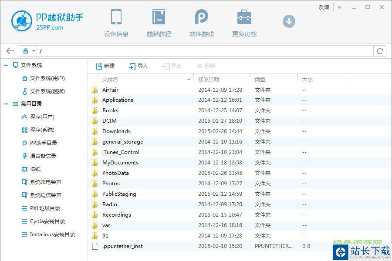Click the download arrow circle icon
This screenshot has width=392, height=261.
pos(289,21)
